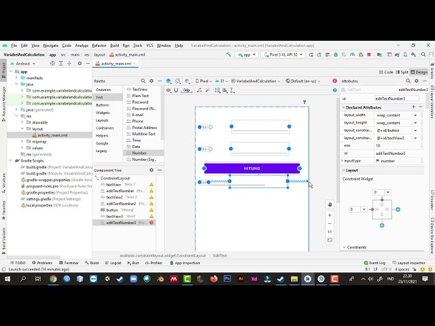Screen dimensions: 435x326
Task: Select the pan hand tool on canvas
Action: click(x=330, y=204)
